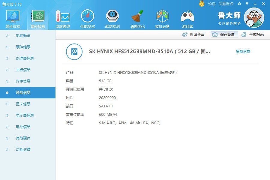Open 装机必备 essential software cube

[x=162, y=19]
